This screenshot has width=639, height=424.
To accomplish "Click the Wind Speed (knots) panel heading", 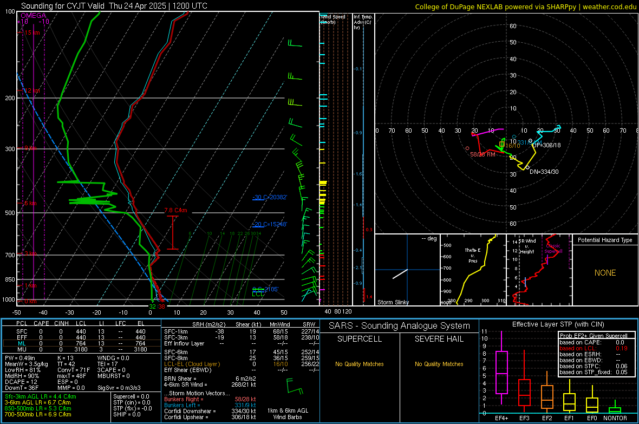I will [x=333, y=19].
